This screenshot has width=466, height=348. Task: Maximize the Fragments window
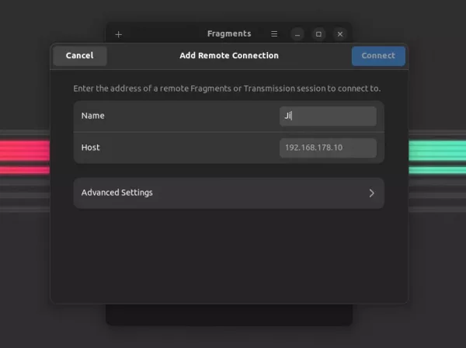(x=318, y=34)
